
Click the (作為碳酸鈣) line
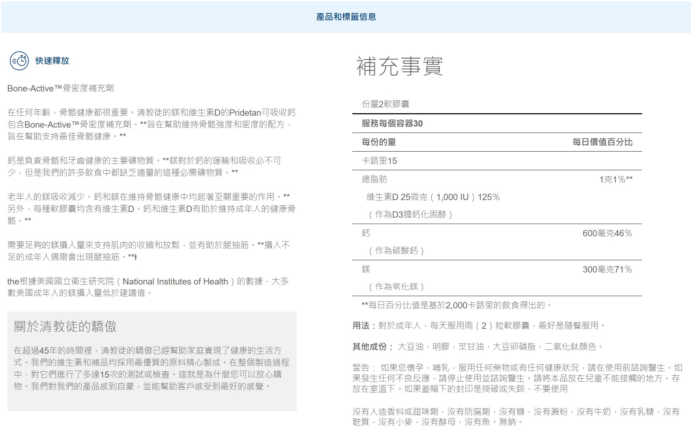click(396, 251)
